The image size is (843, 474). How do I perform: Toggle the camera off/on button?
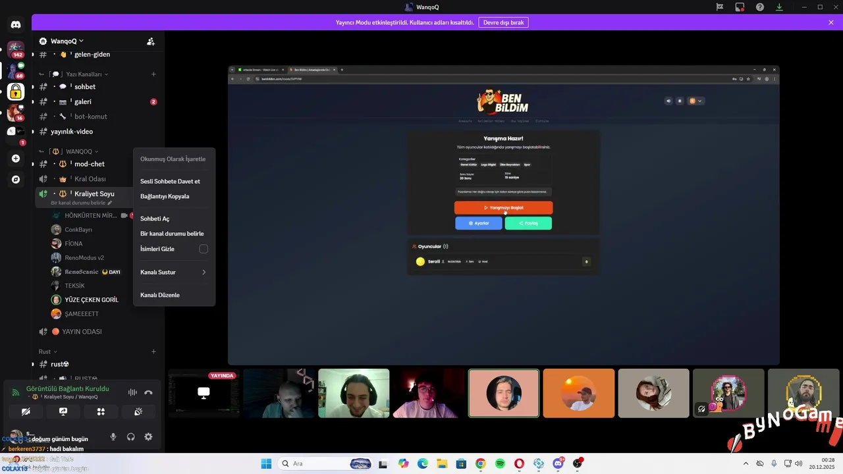pos(26,411)
